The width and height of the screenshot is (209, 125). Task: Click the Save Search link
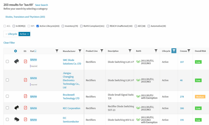41,5
